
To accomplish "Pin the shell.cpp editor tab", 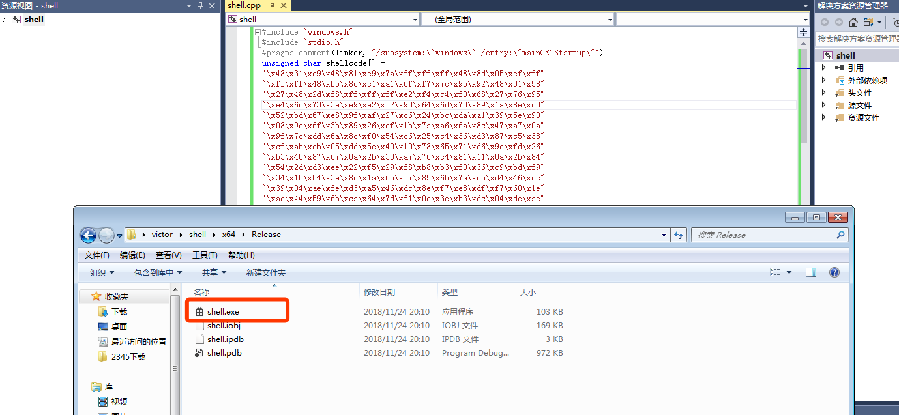I will click(x=271, y=5).
